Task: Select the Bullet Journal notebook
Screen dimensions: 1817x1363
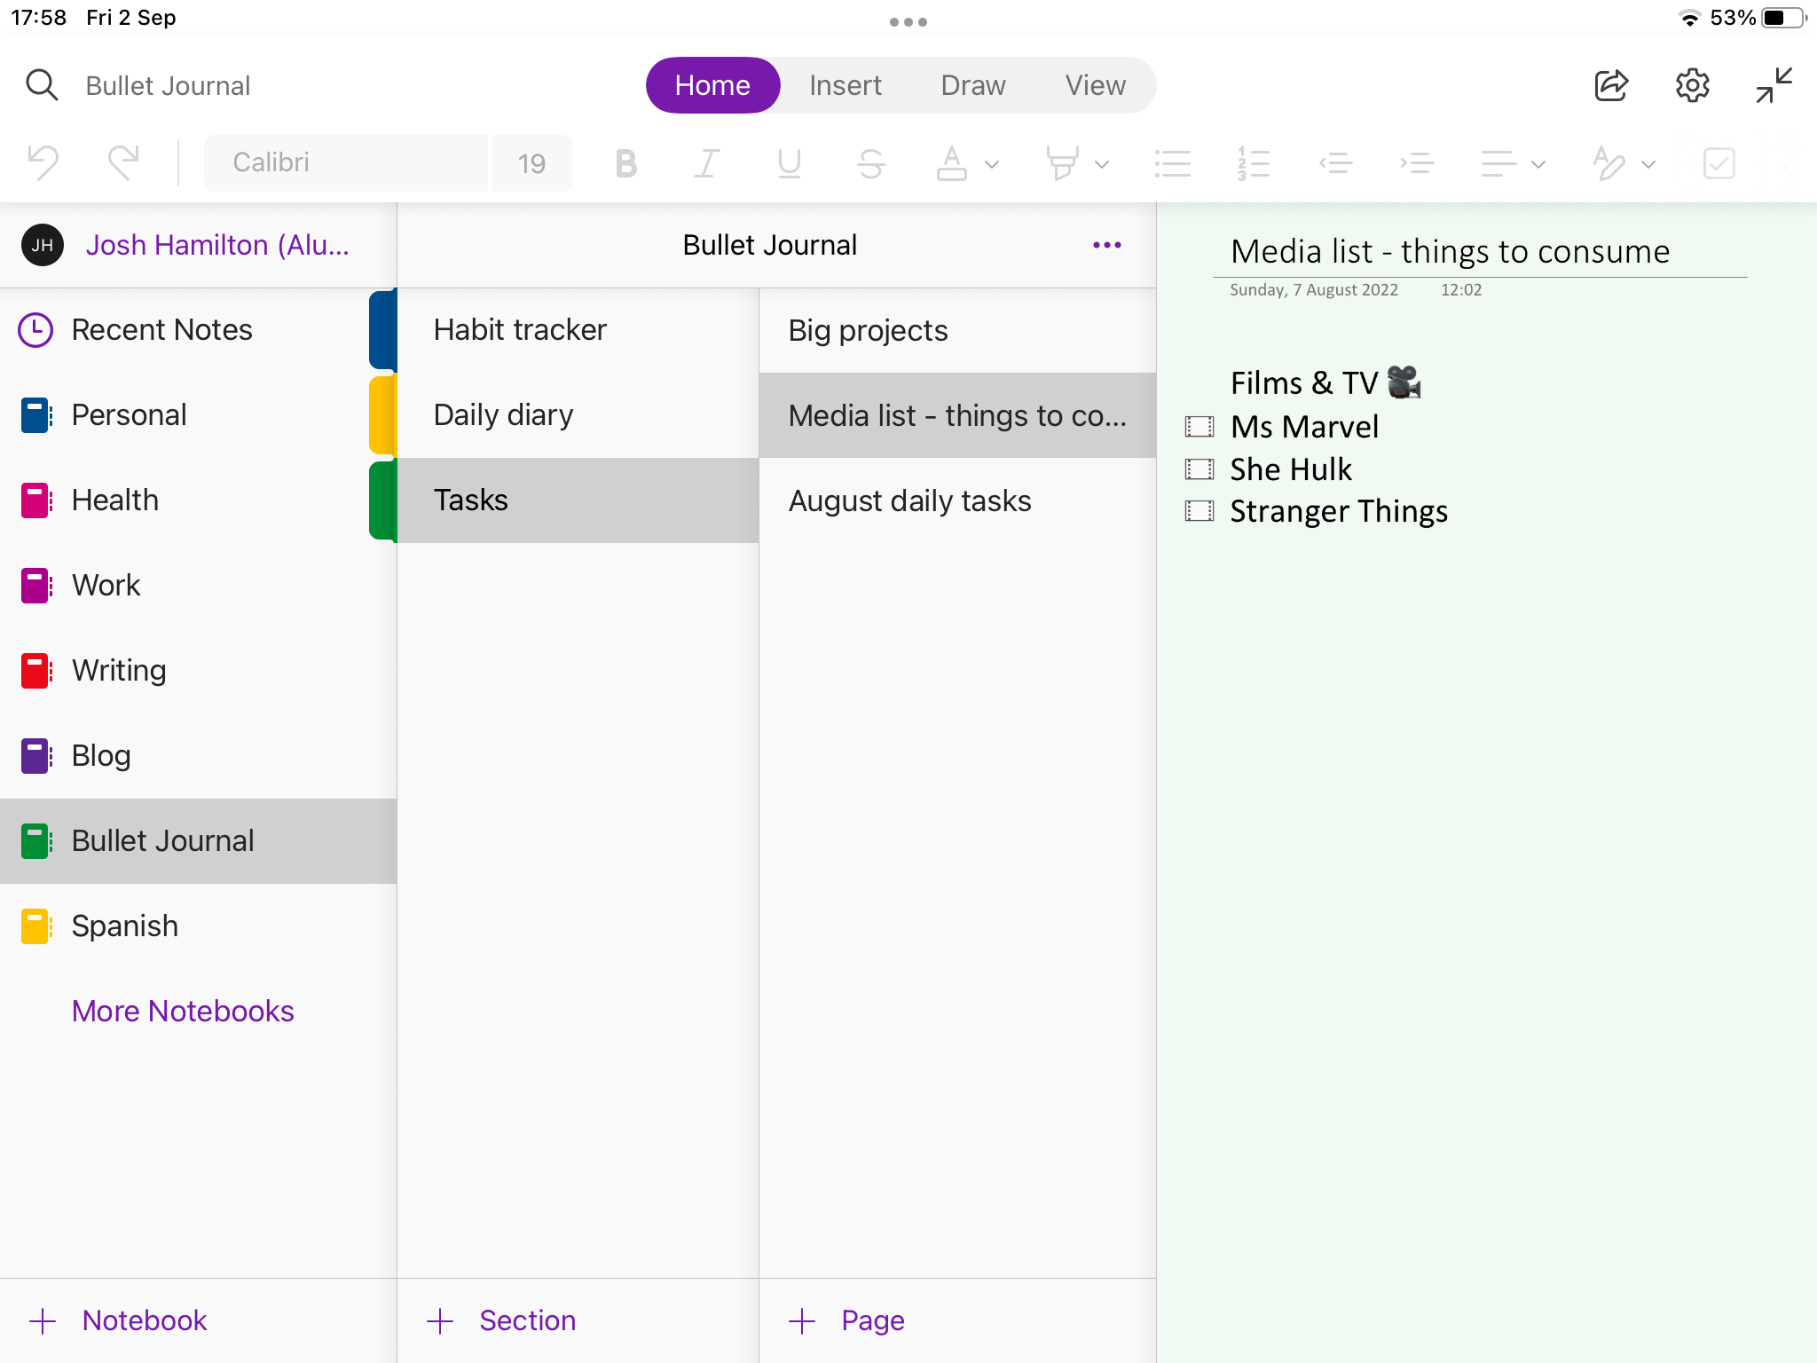Action: (x=198, y=841)
